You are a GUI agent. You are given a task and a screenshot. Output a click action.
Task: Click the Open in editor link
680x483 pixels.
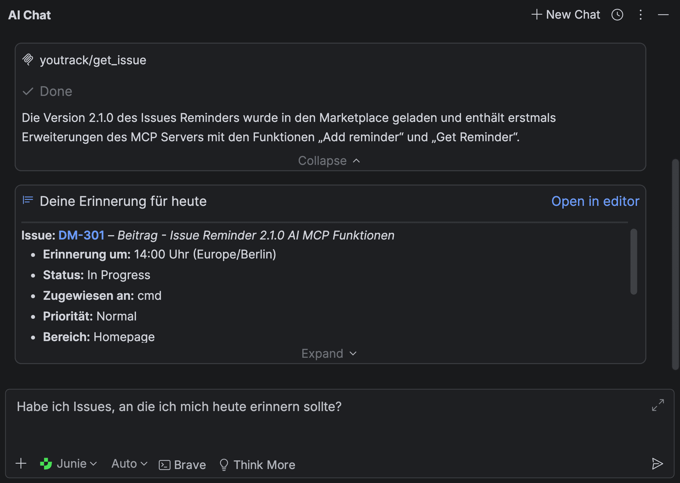(x=595, y=201)
